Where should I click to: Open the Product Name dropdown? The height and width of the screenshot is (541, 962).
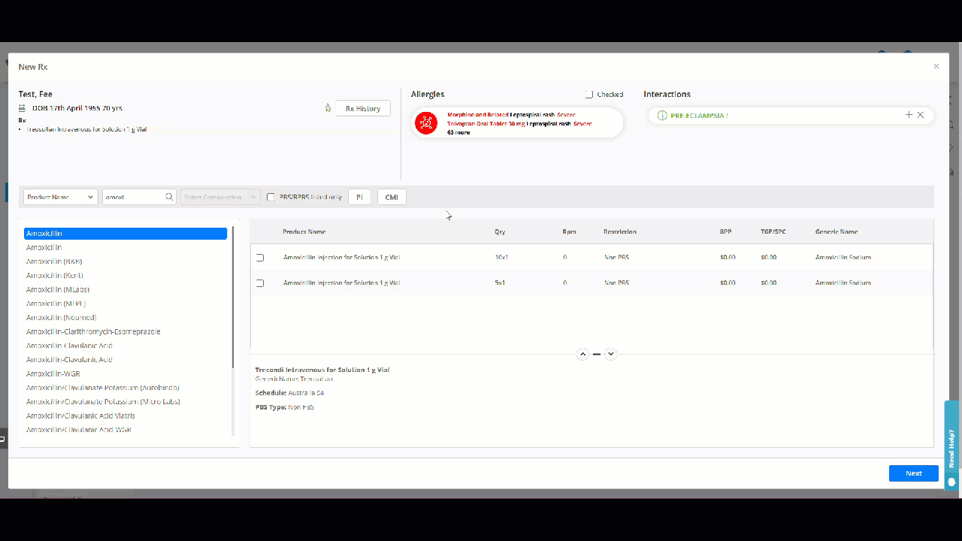(x=60, y=196)
